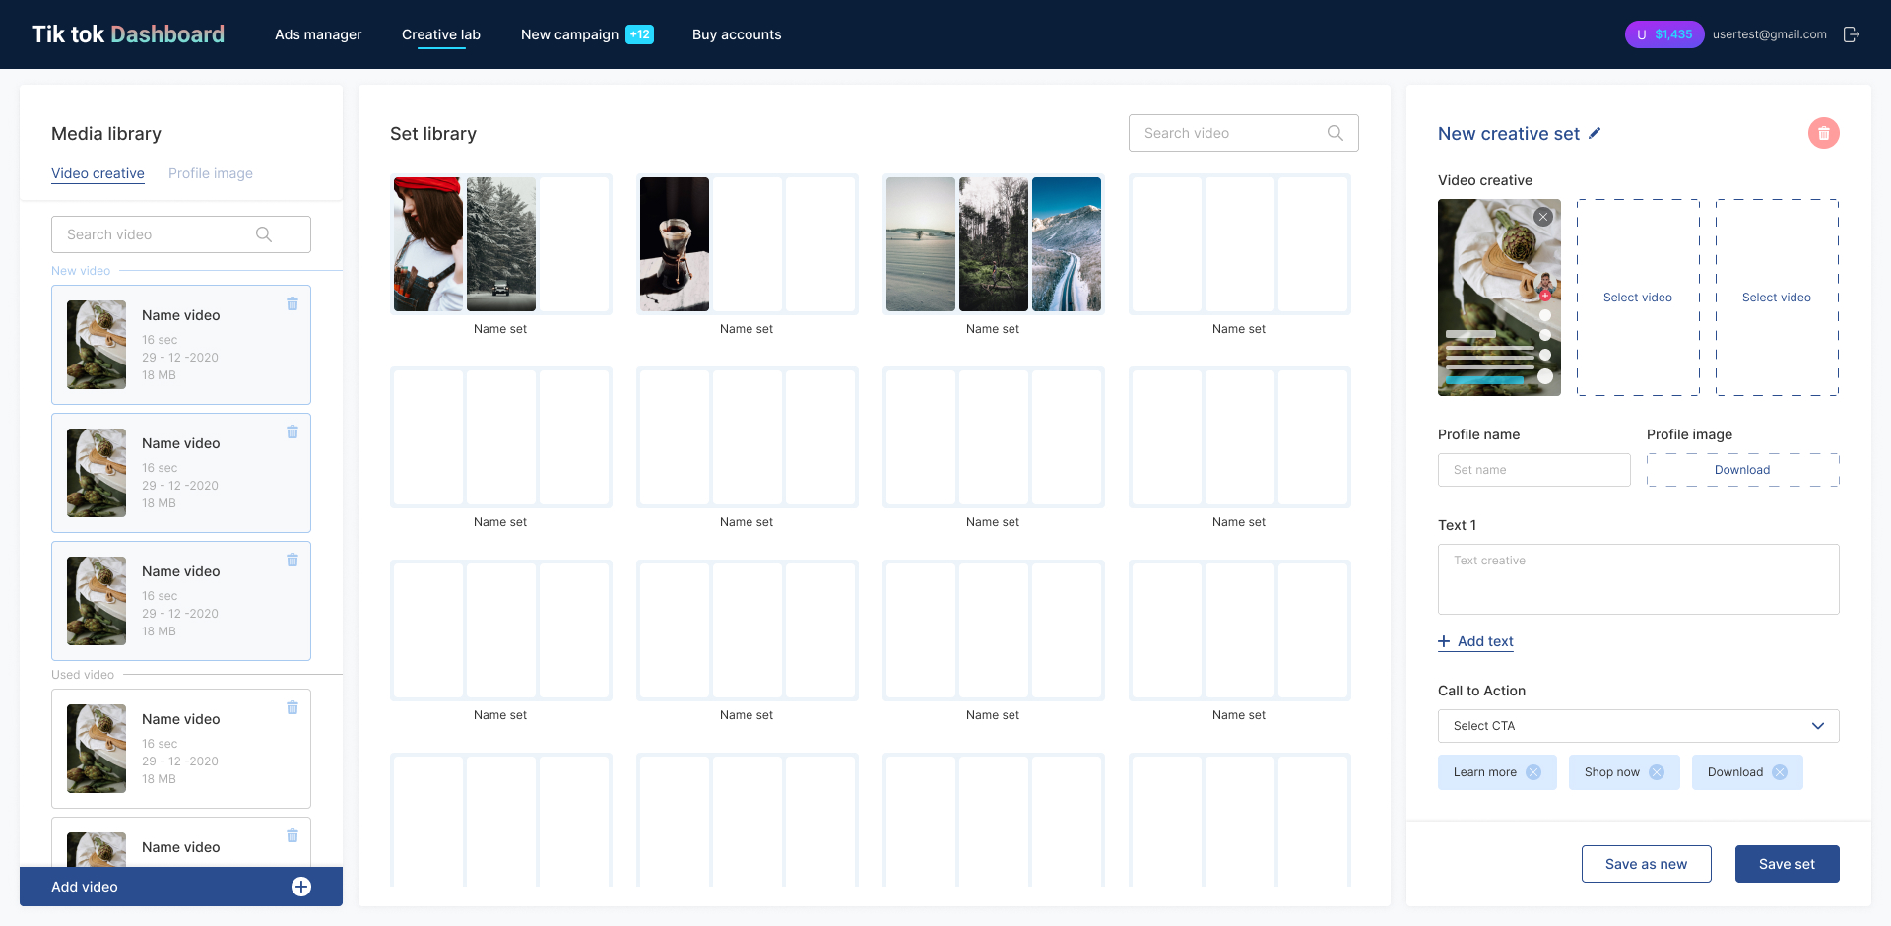Click the Media library Search video field

[181, 234]
